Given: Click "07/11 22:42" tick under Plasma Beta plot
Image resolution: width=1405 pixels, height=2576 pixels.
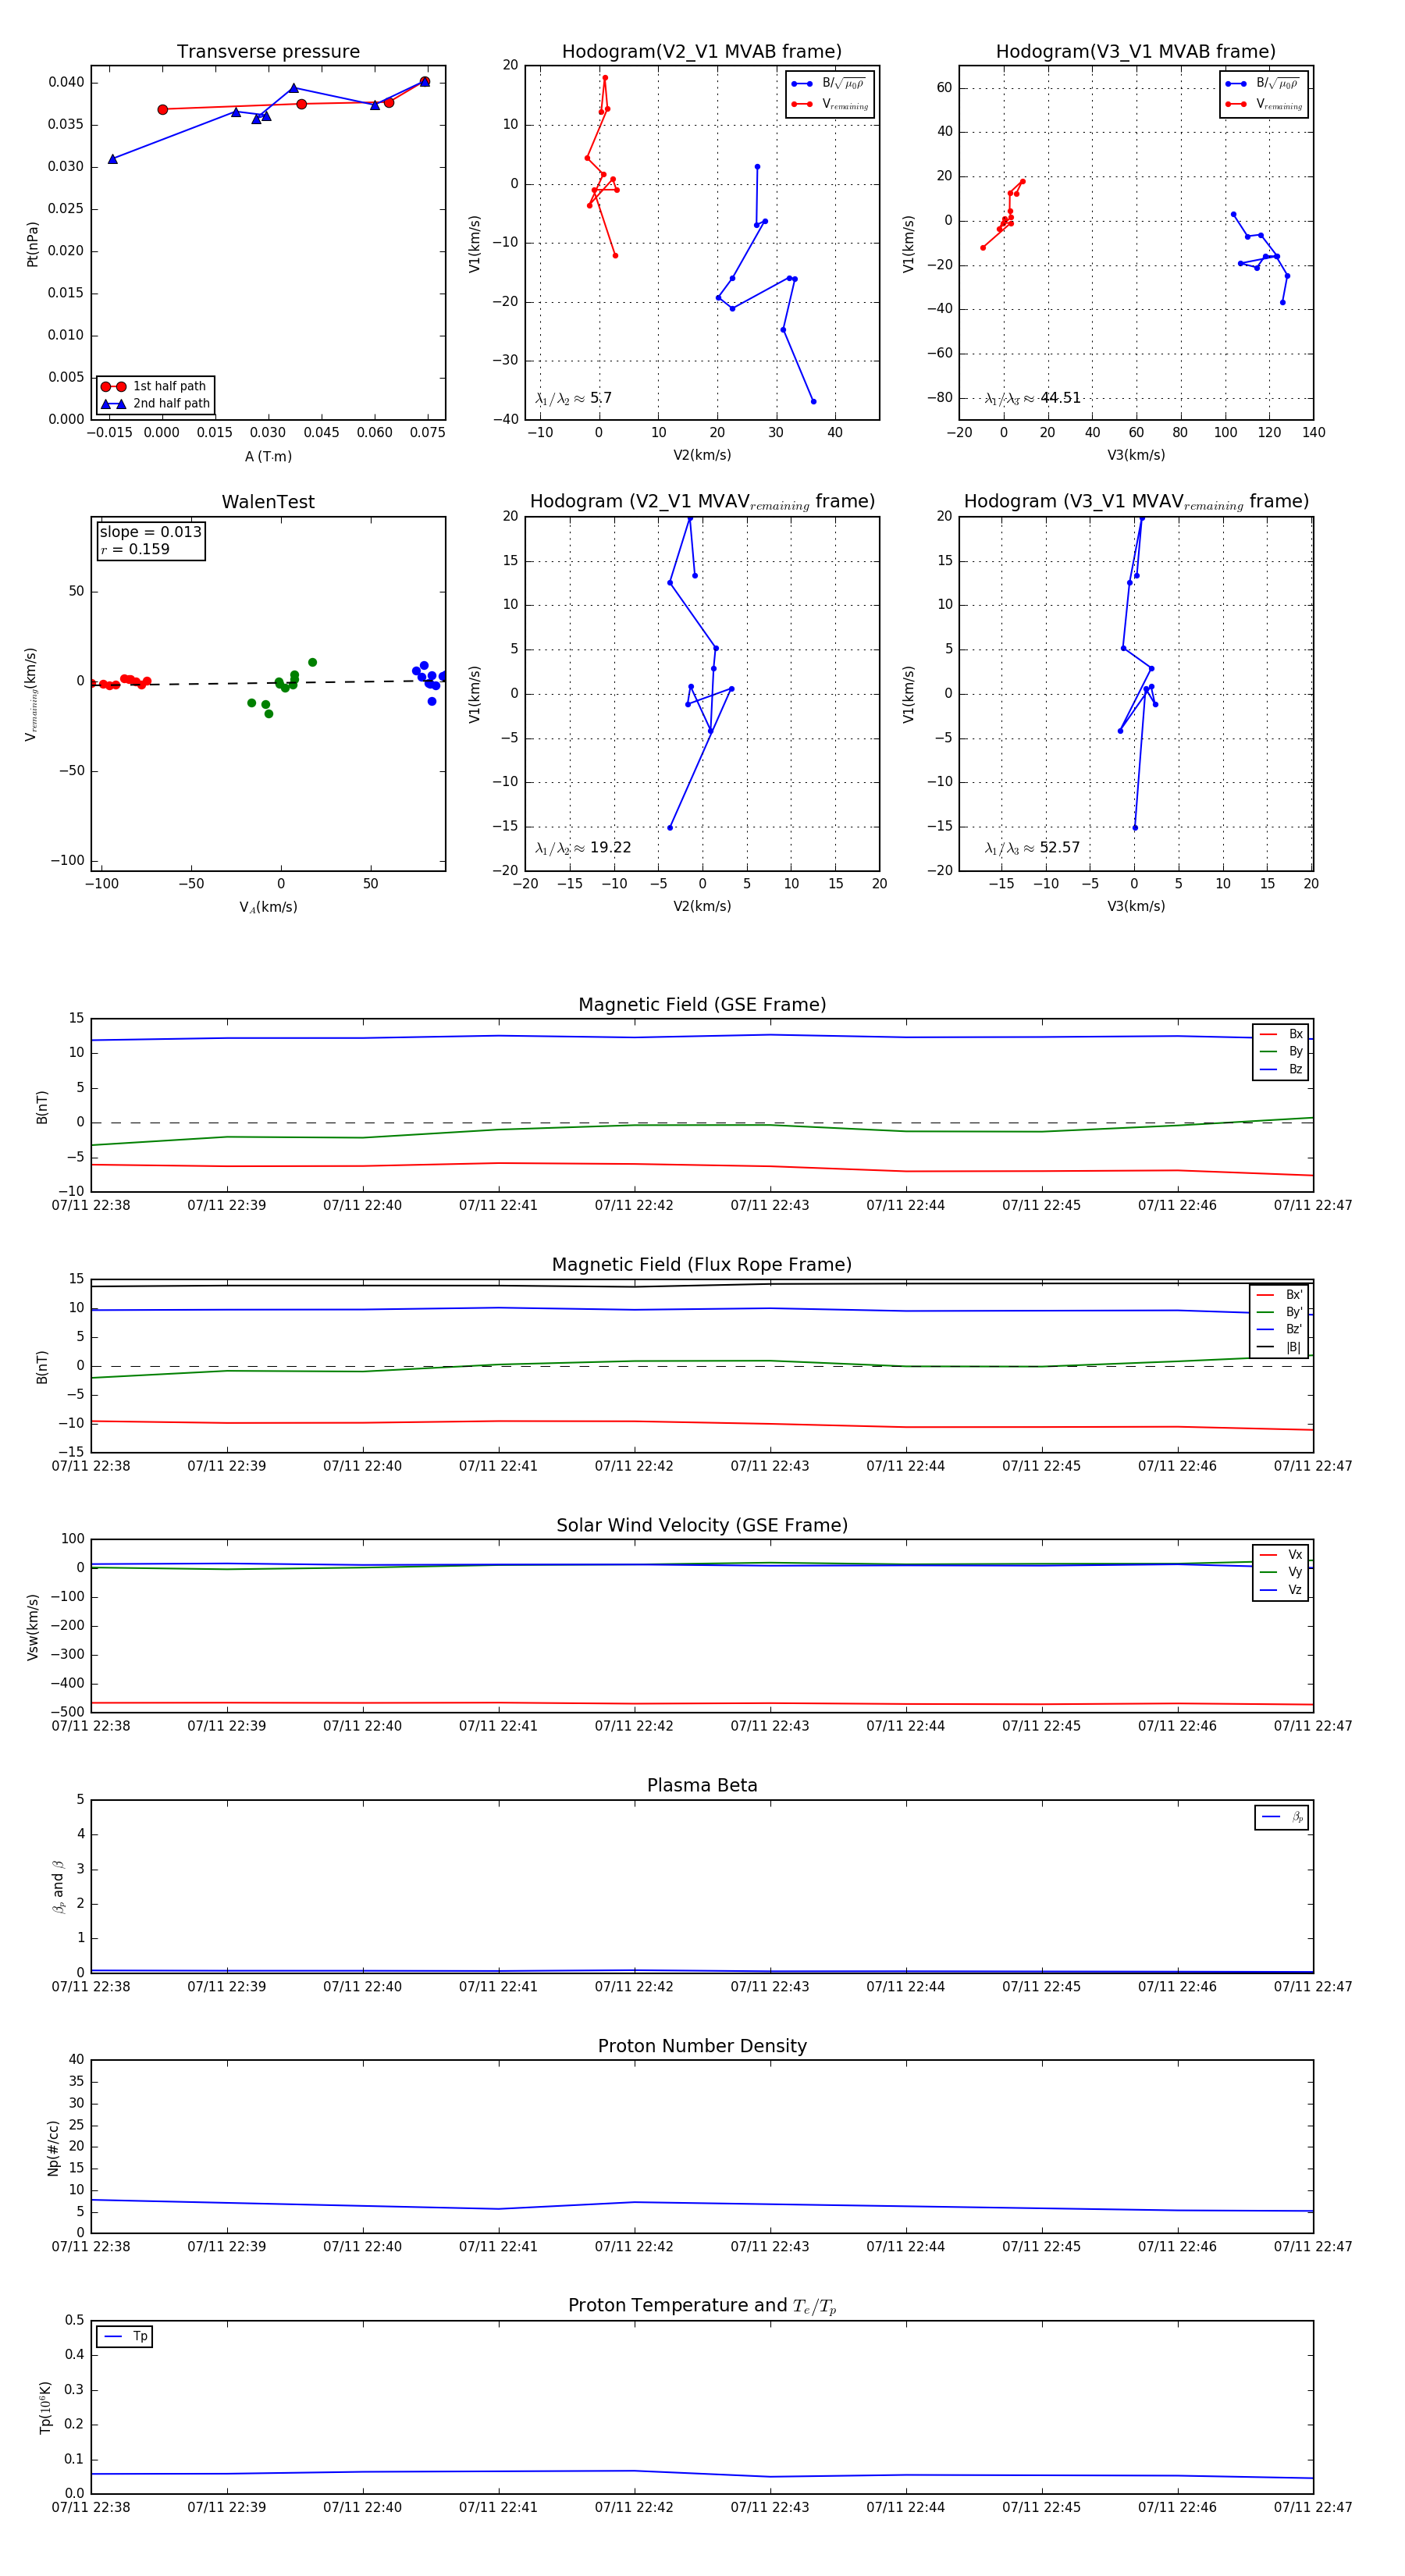Looking at the screenshot, I should coord(634,1986).
